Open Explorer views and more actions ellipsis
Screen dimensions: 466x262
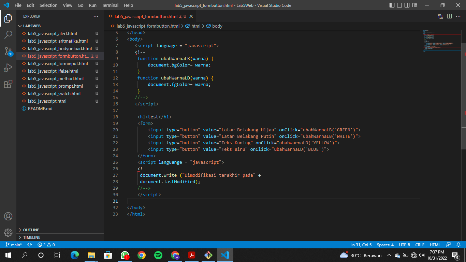pyautogui.click(x=96, y=16)
